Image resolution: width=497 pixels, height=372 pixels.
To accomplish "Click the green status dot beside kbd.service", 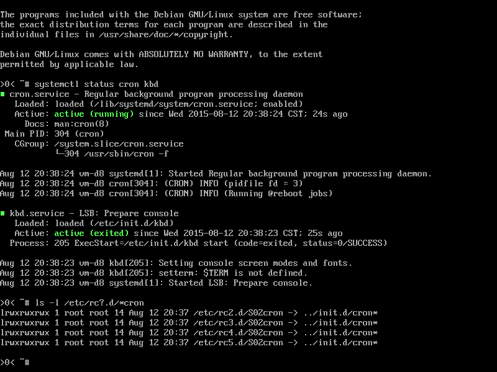I will pos(2,213).
